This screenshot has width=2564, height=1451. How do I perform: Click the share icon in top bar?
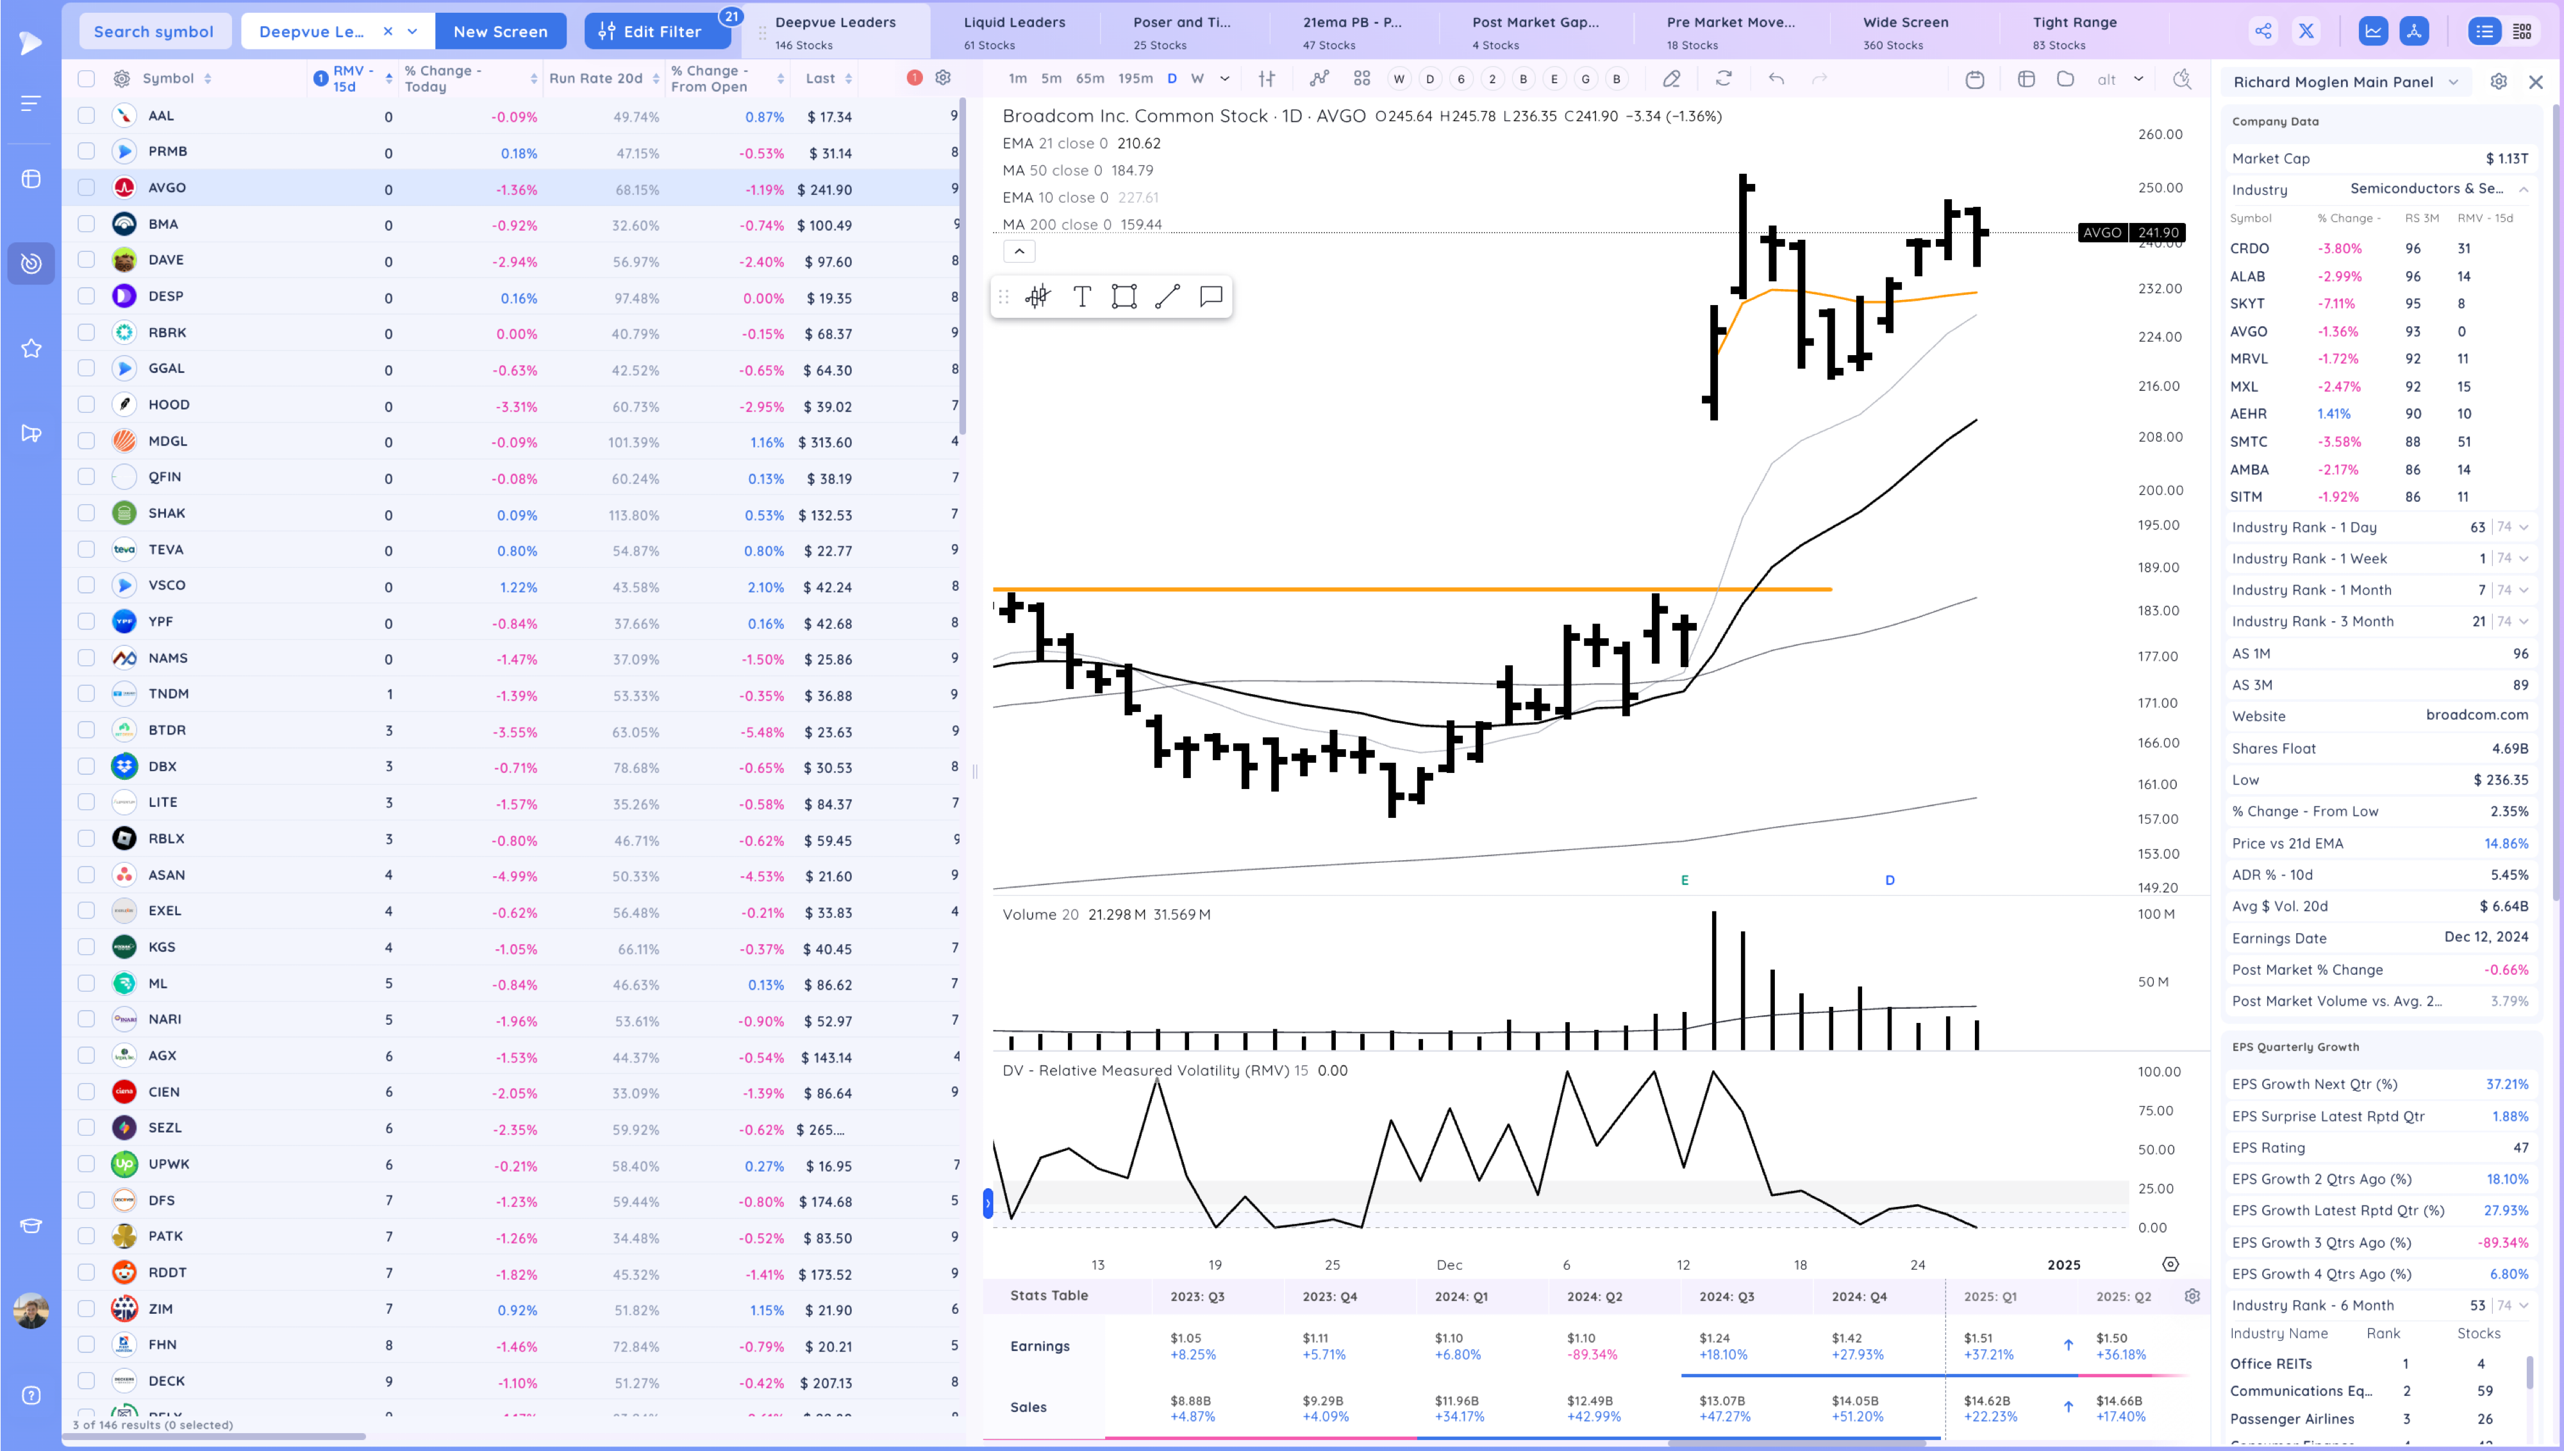tap(2263, 31)
